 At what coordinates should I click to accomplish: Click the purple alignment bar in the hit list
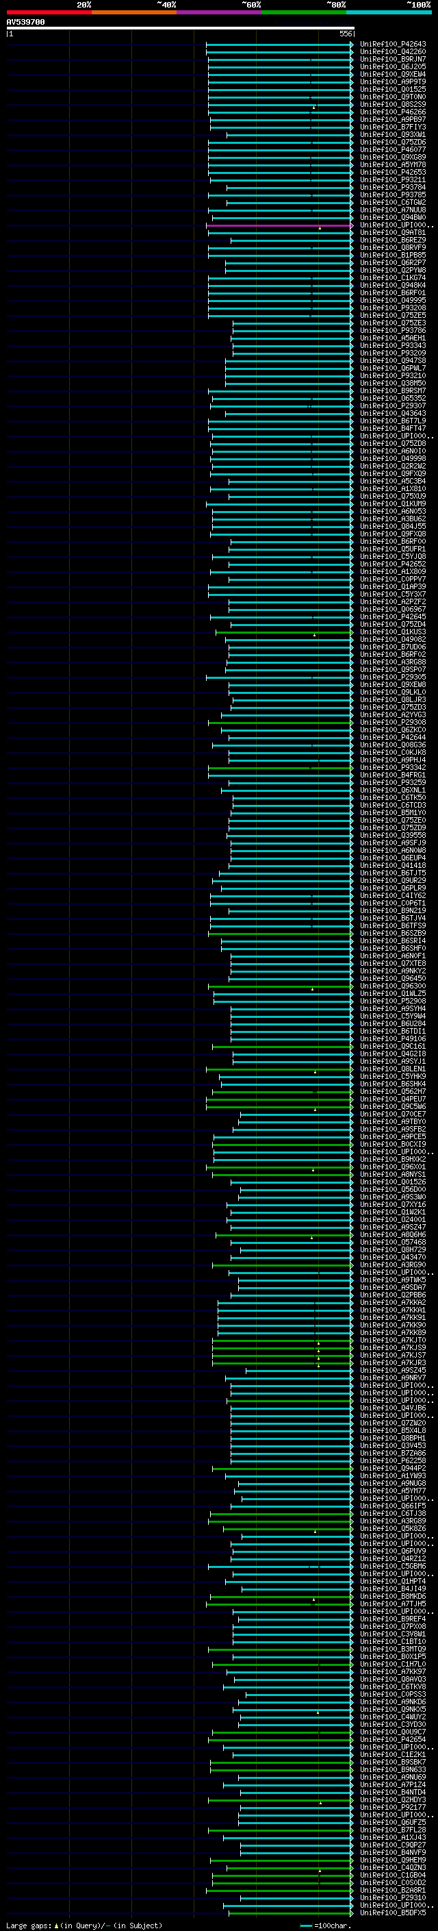click(279, 225)
